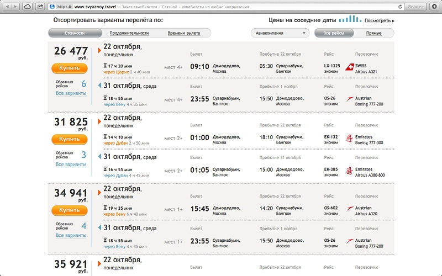
Task: Switch the filter to 'Прямые' flights
Action: (x=373, y=33)
